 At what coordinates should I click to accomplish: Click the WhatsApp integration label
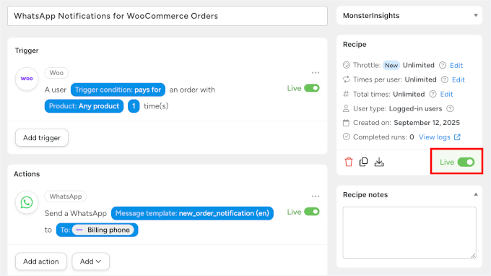click(x=66, y=197)
